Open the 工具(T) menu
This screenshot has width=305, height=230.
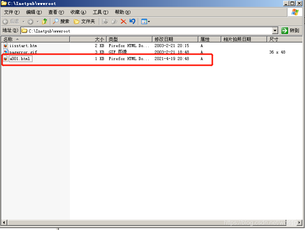[100, 12]
